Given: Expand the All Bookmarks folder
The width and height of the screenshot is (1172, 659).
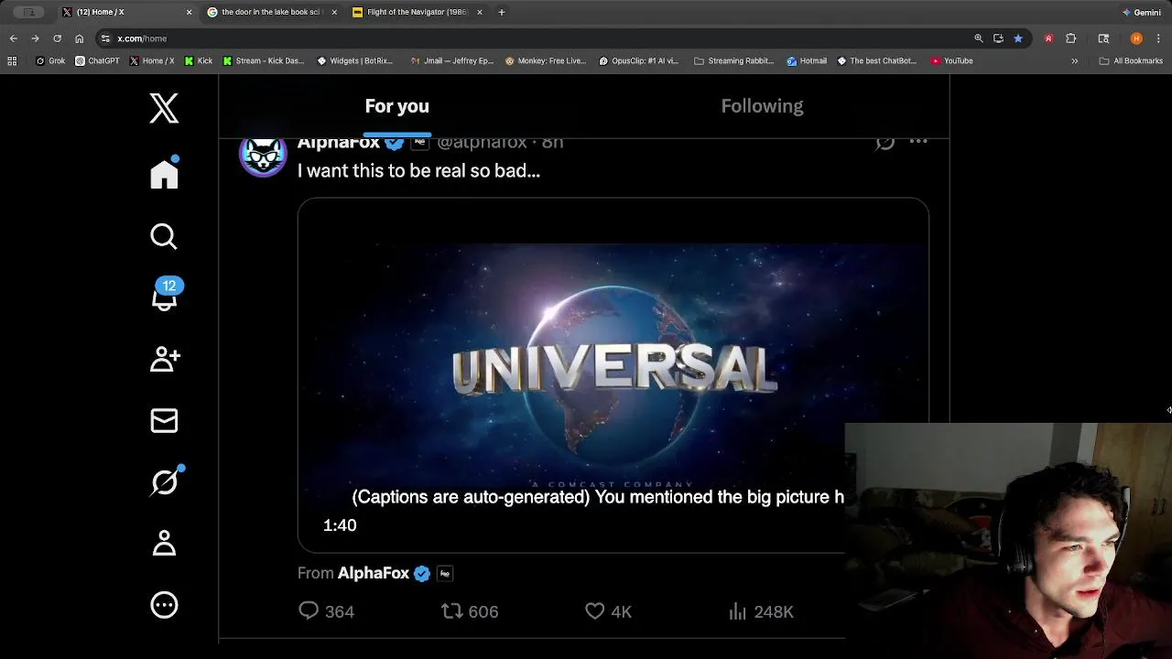Looking at the screenshot, I should (x=1131, y=61).
